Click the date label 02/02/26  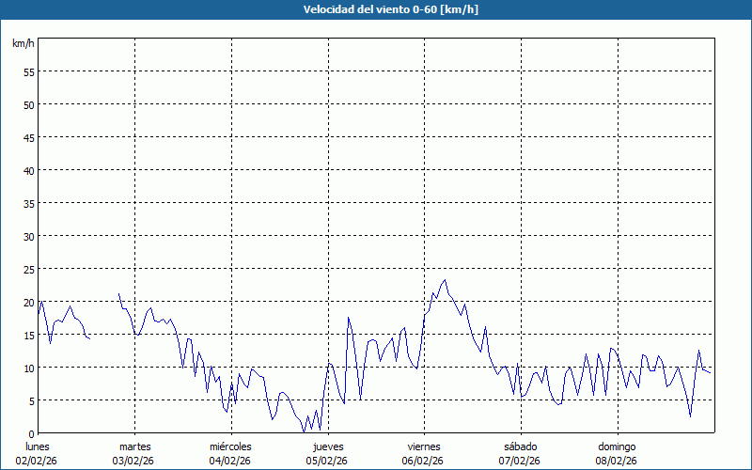tap(37, 461)
